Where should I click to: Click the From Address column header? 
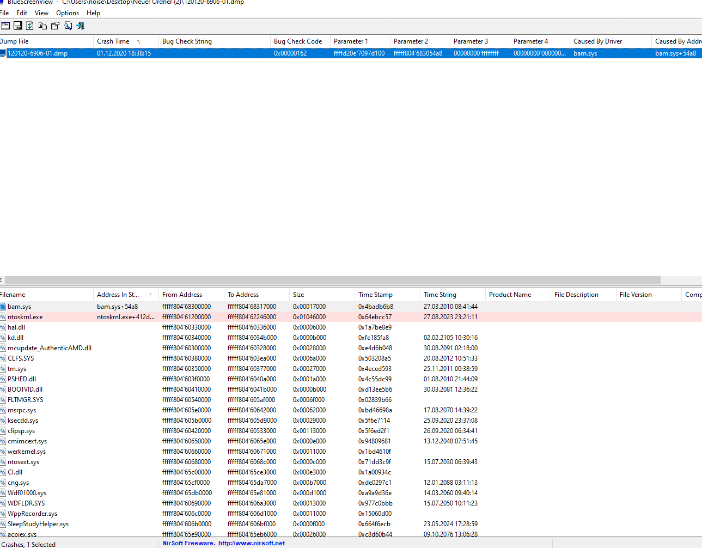(x=191, y=295)
